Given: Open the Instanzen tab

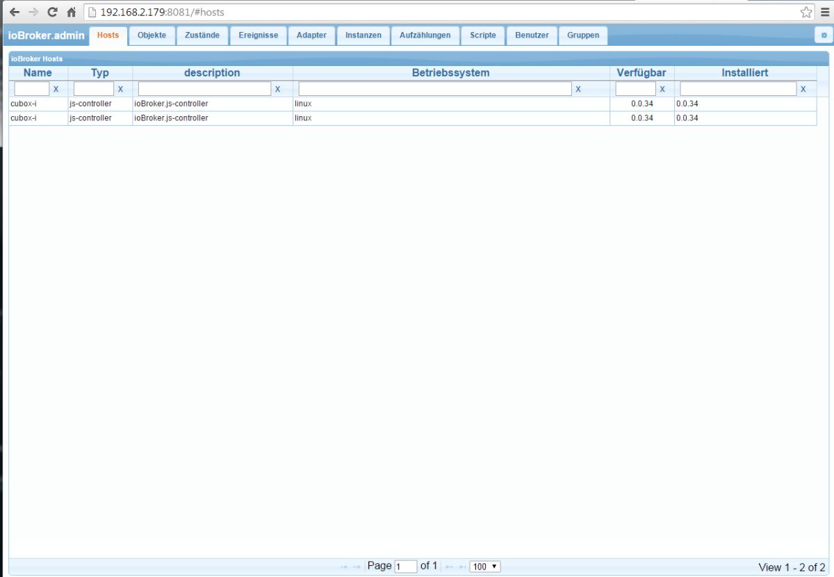Looking at the screenshot, I should point(363,35).
